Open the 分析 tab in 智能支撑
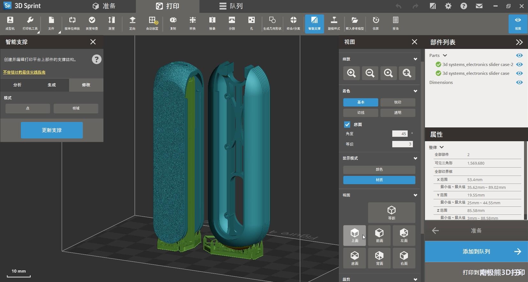The image size is (528, 282). (18, 85)
